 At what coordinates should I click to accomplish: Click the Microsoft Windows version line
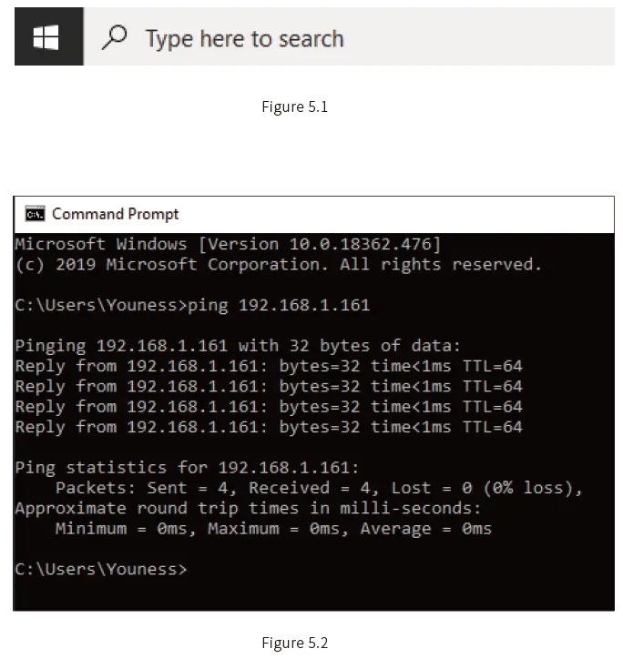[228, 244]
